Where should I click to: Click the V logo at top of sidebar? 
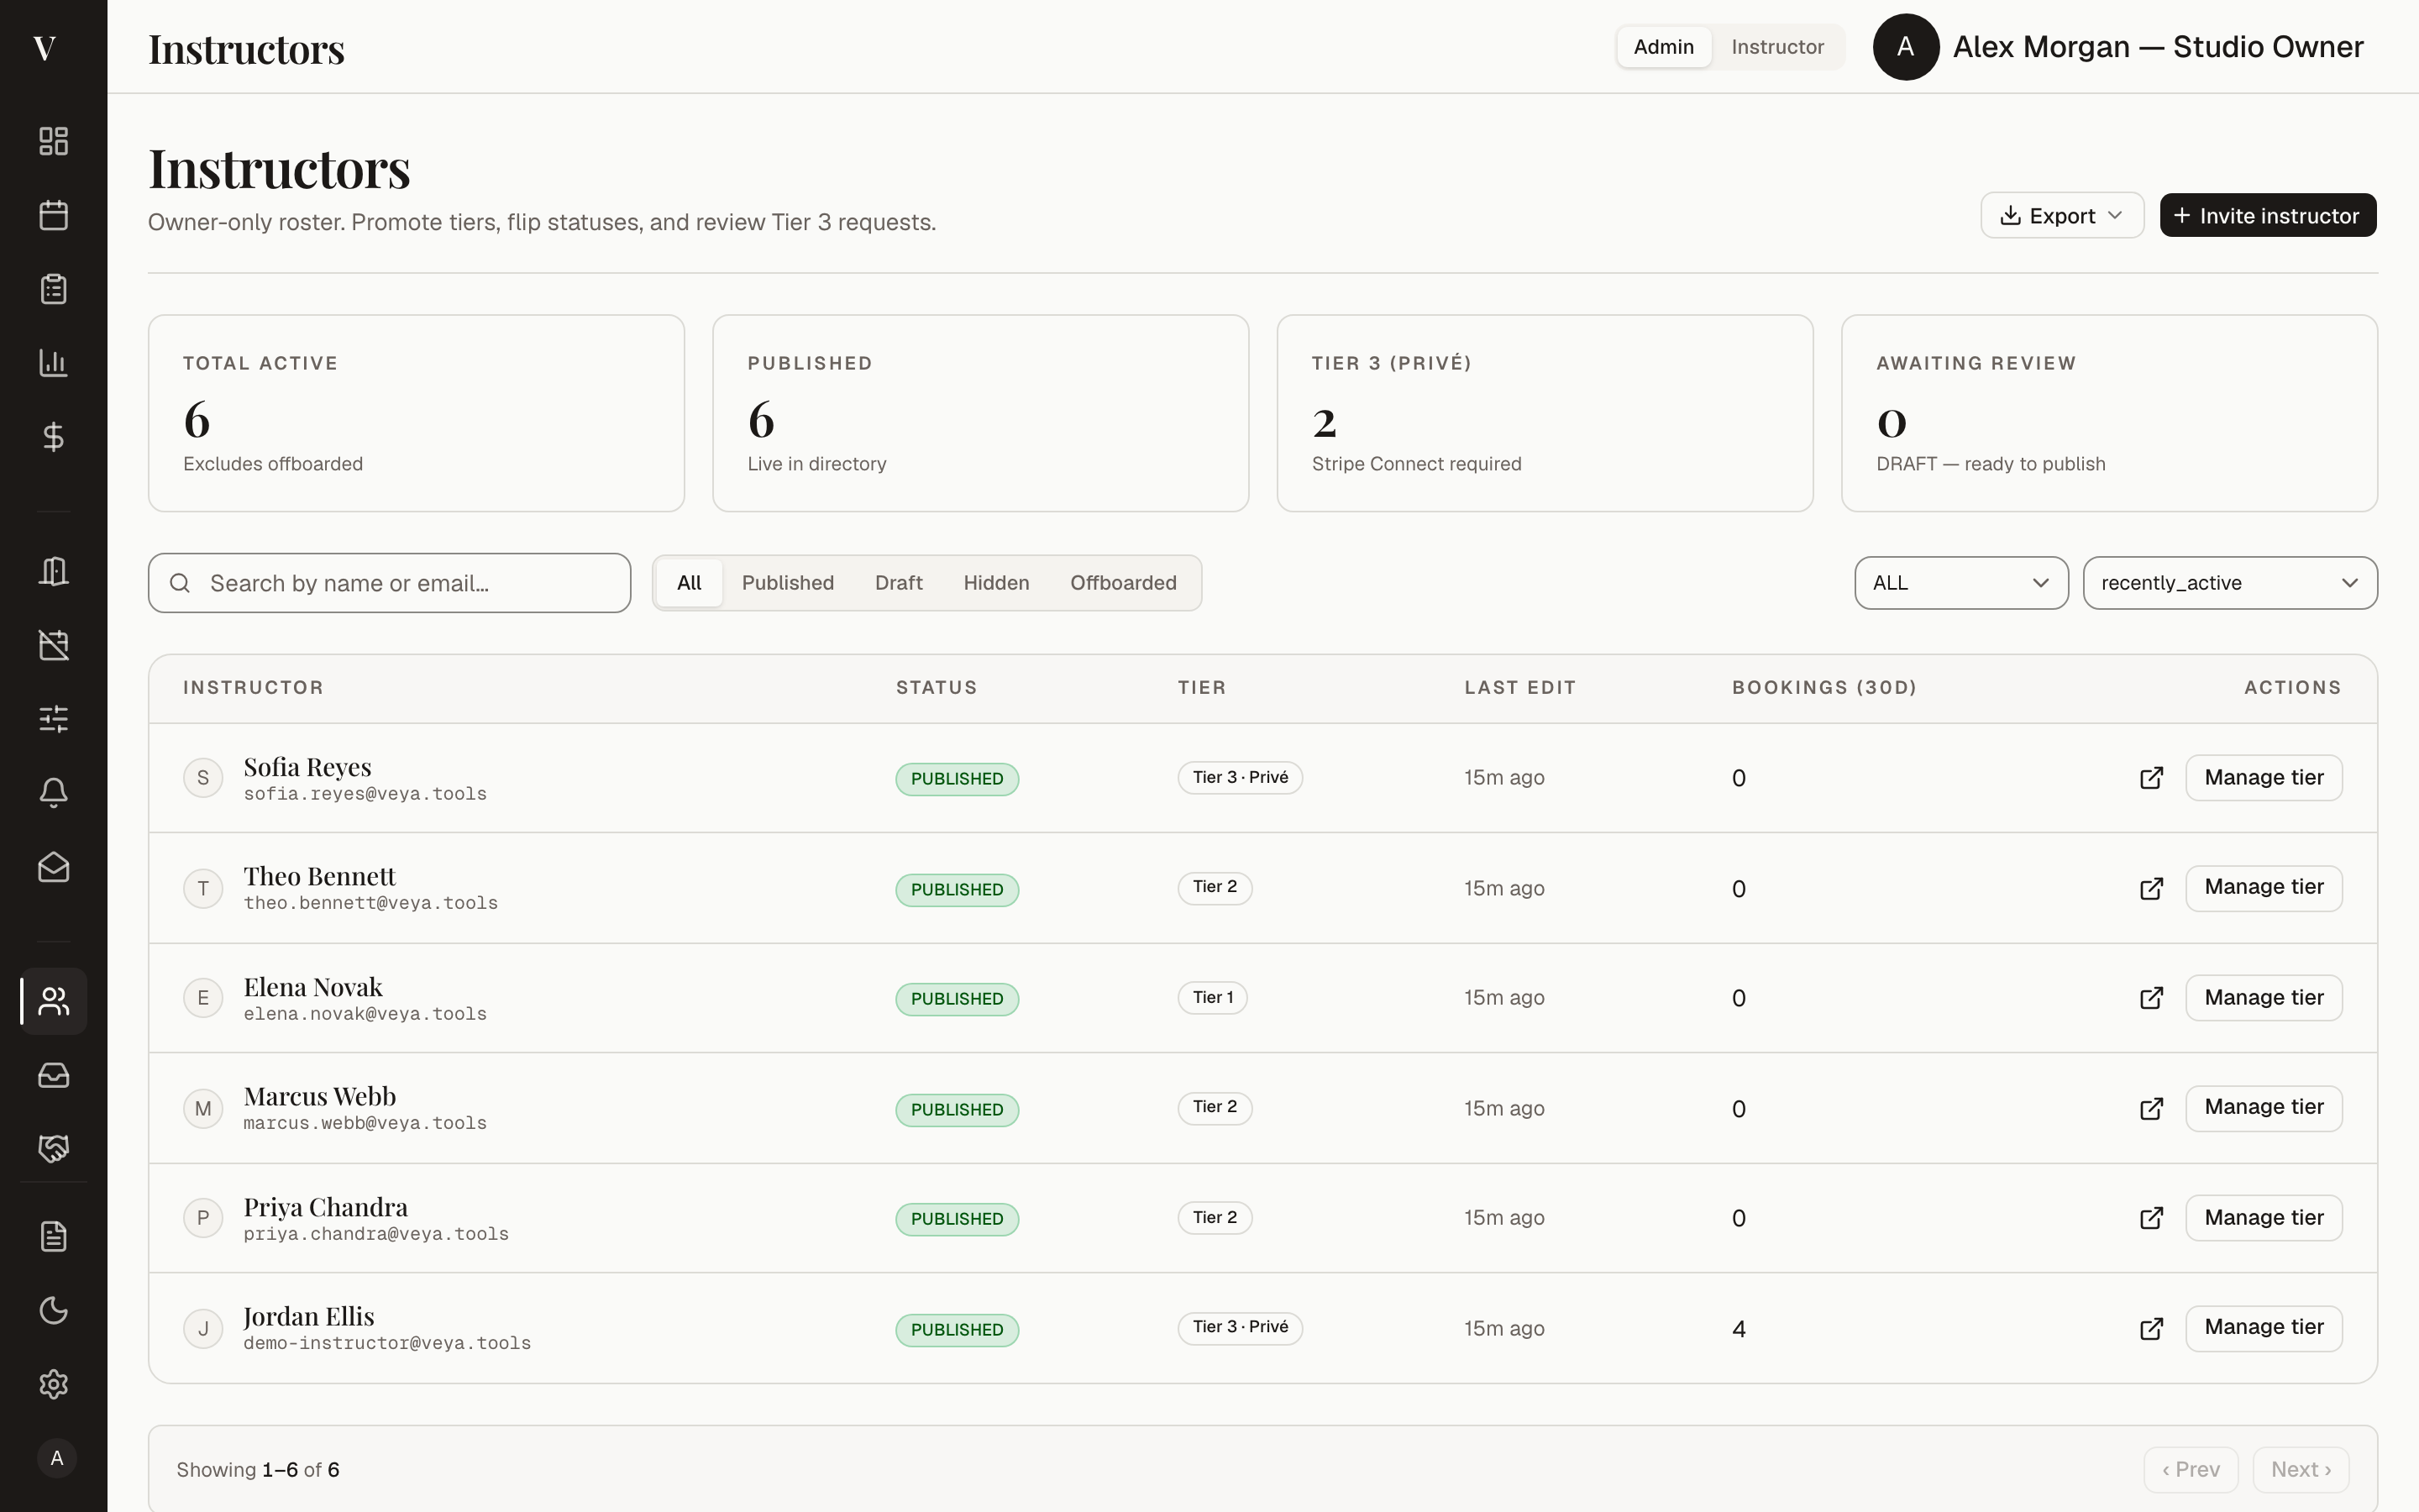point(44,48)
